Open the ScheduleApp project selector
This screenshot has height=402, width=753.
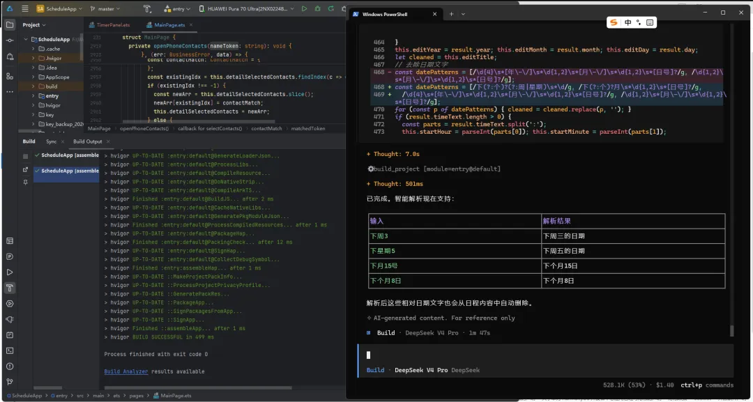tap(59, 8)
